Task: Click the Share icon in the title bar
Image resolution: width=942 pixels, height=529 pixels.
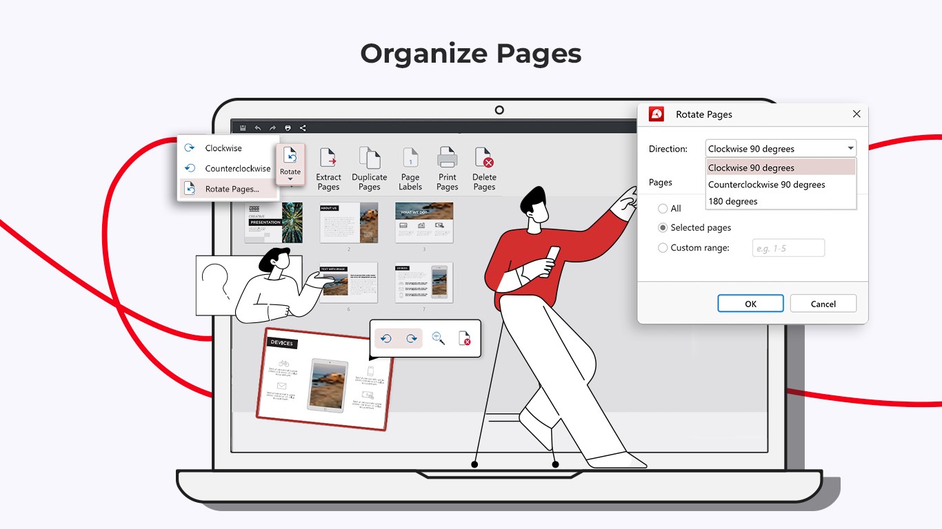Action: [302, 127]
